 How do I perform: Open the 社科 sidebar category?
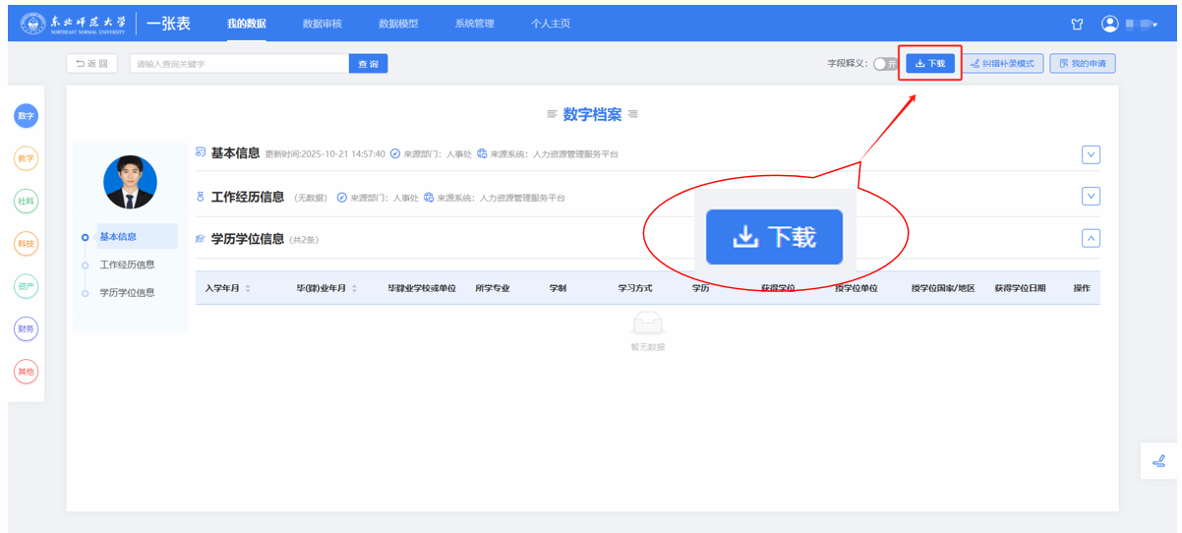click(x=26, y=201)
